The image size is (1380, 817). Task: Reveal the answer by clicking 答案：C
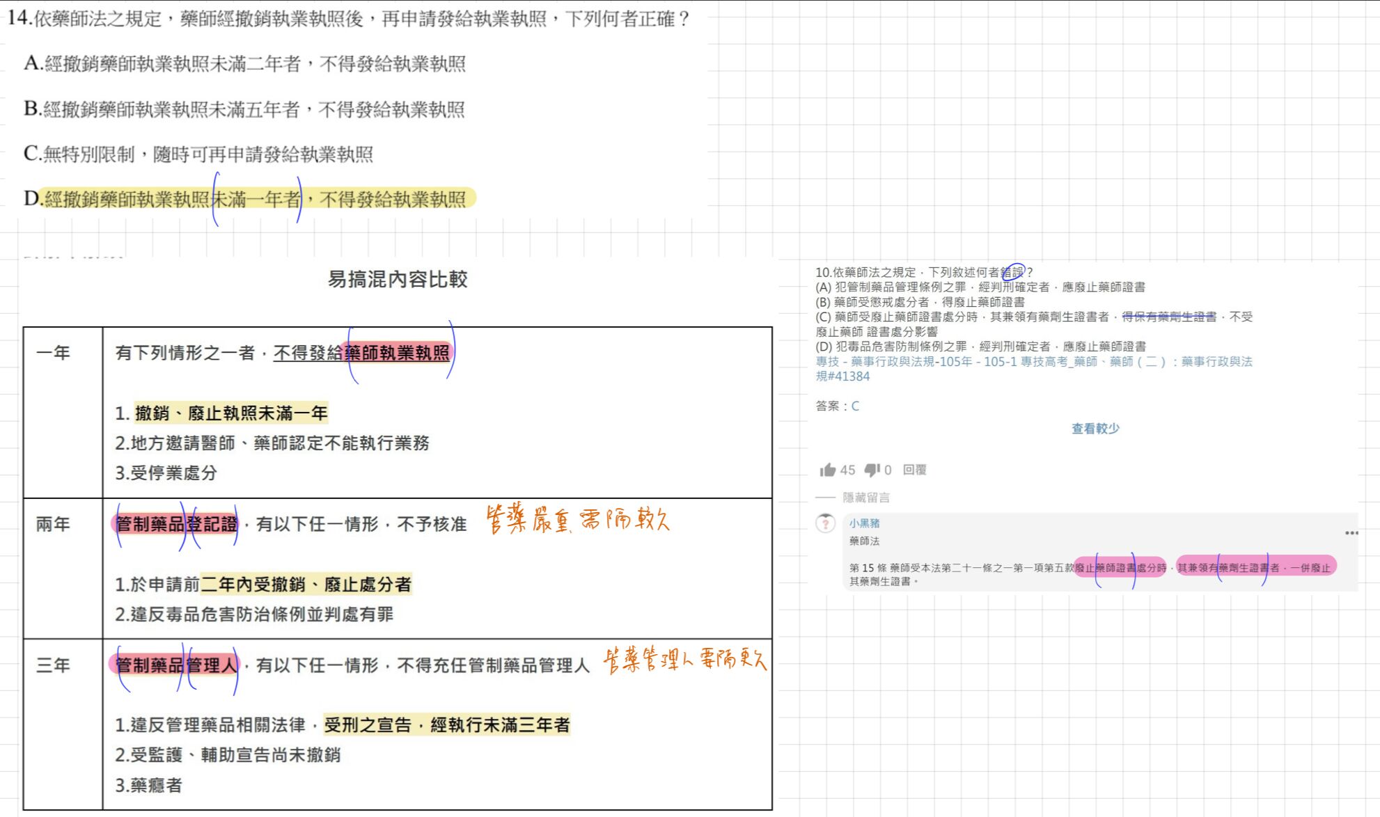click(x=836, y=406)
